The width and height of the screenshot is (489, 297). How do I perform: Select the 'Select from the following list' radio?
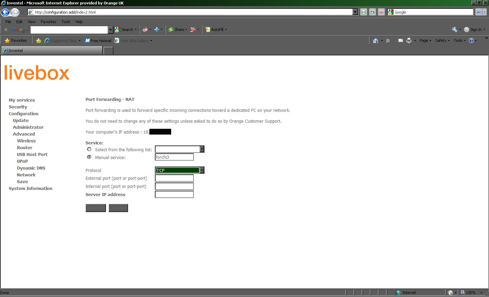tap(89, 149)
